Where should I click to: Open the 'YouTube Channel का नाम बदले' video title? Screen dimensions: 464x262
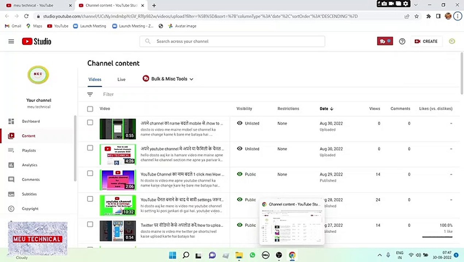(x=182, y=174)
